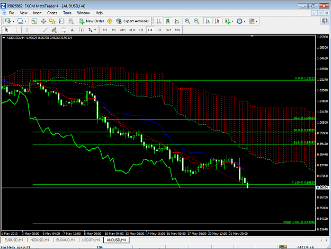Open the Tools menu

pos(67,13)
